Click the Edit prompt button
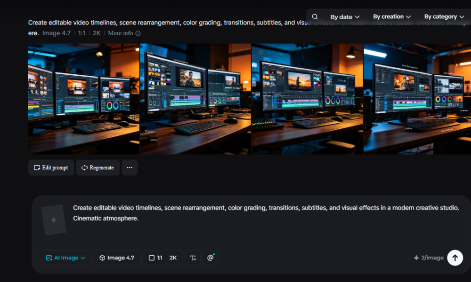The height and width of the screenshot is (282, 471). point(51,167)
